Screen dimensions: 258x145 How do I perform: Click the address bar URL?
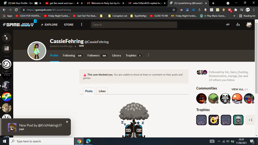(49, 10)
